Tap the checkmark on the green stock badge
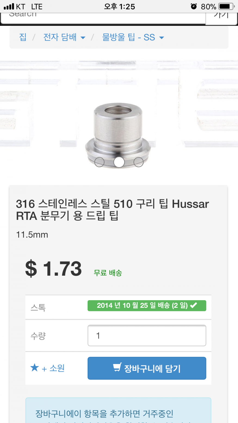 193,306
